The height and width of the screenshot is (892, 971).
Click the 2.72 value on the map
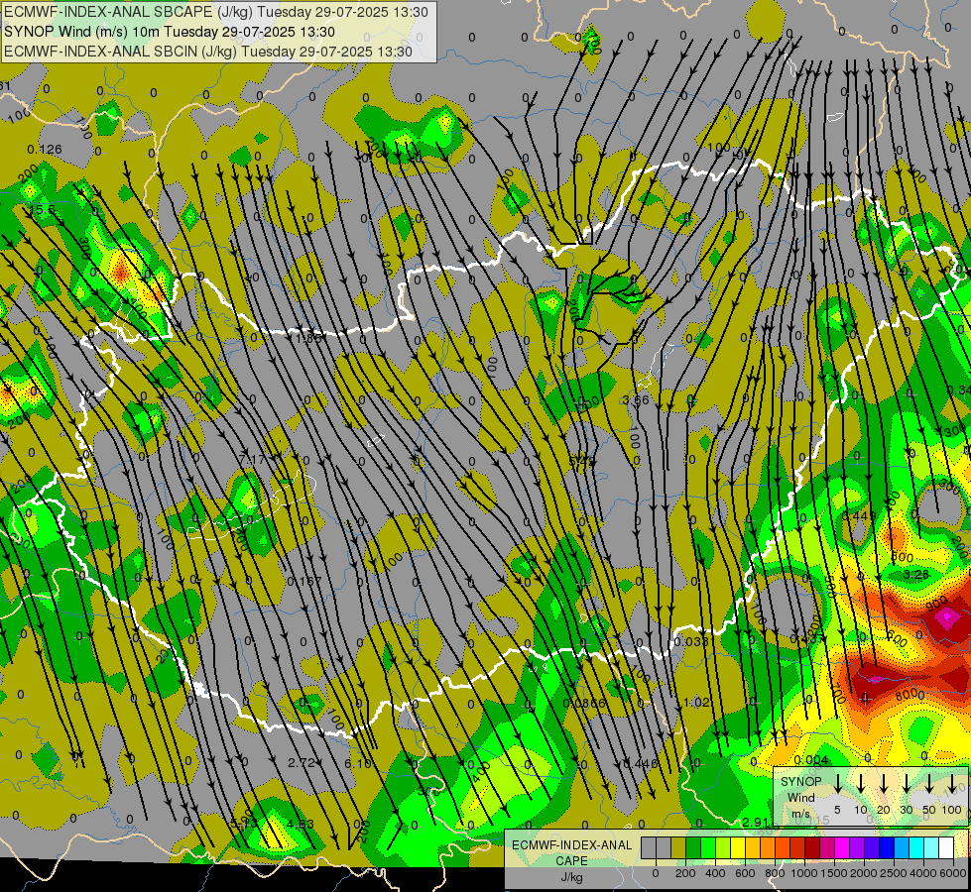pyautogui.click(x=302, y=762)
